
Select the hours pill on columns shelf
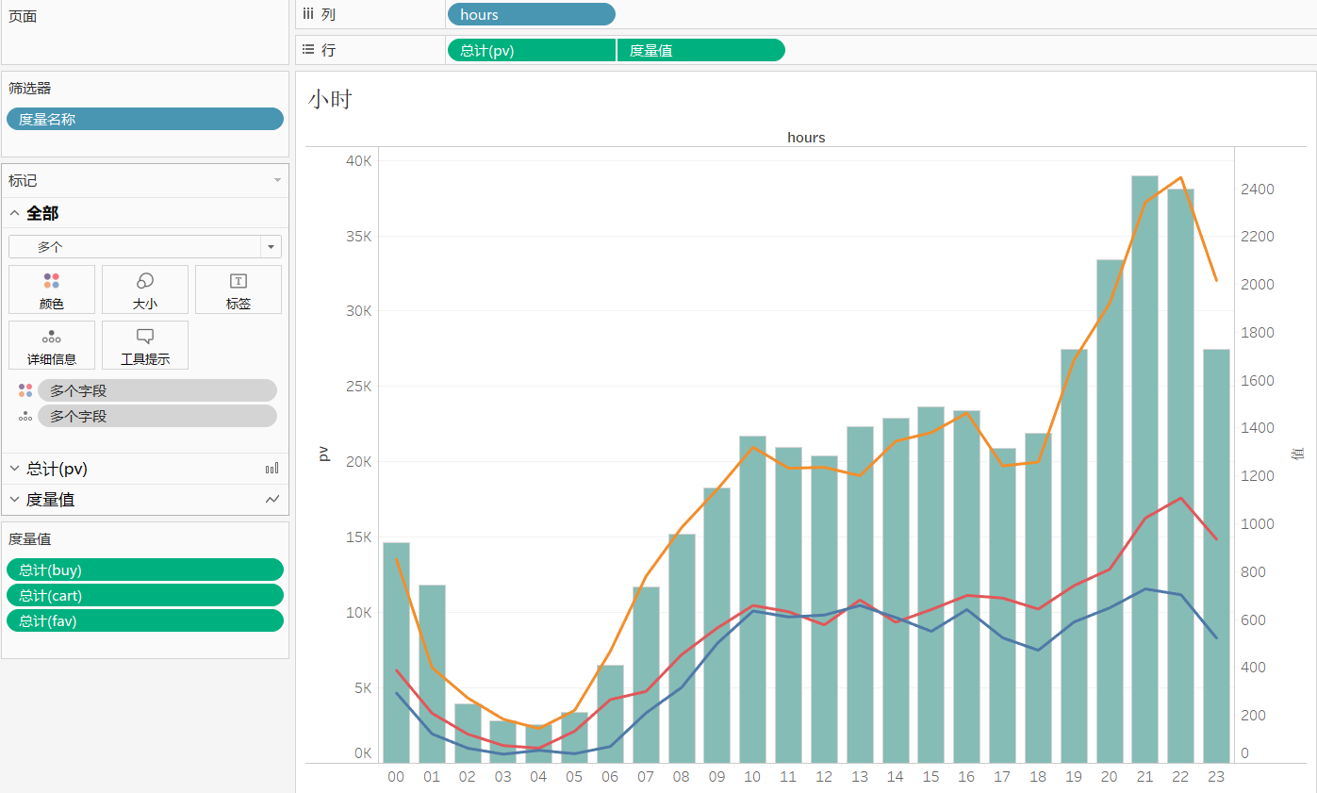pos(532,14)
